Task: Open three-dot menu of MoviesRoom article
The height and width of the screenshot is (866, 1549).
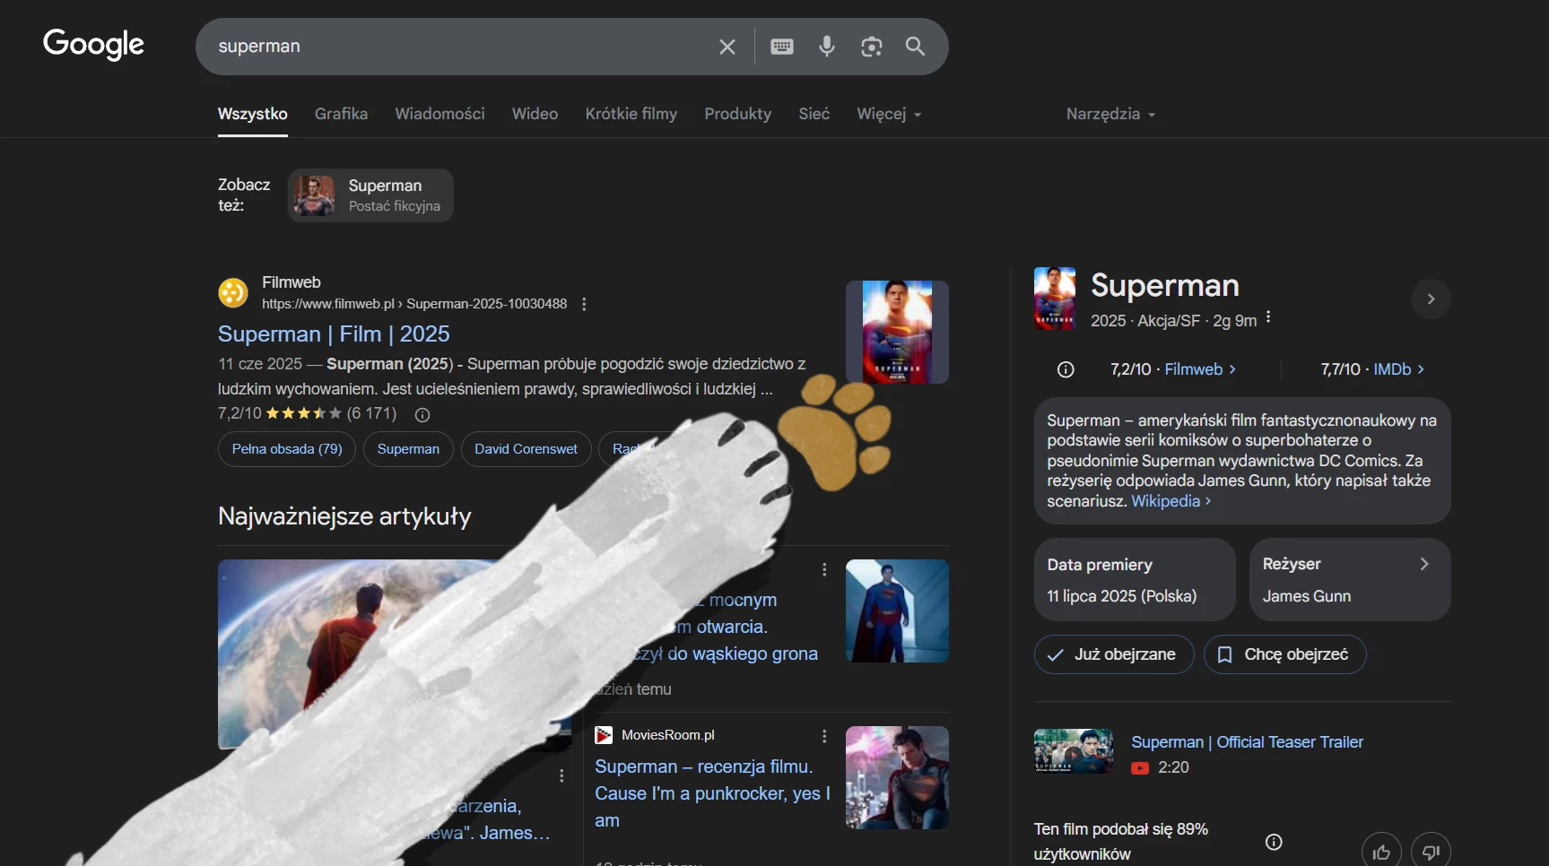Action: (x=824, y=736)
